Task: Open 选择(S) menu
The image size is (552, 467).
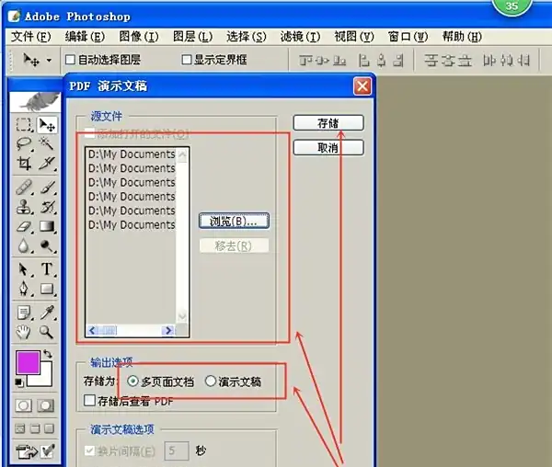Action: [x=246, y=37]
